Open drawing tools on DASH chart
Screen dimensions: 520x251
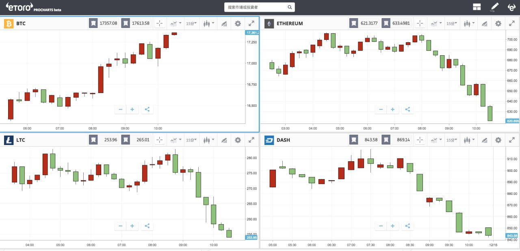[484, 140]
